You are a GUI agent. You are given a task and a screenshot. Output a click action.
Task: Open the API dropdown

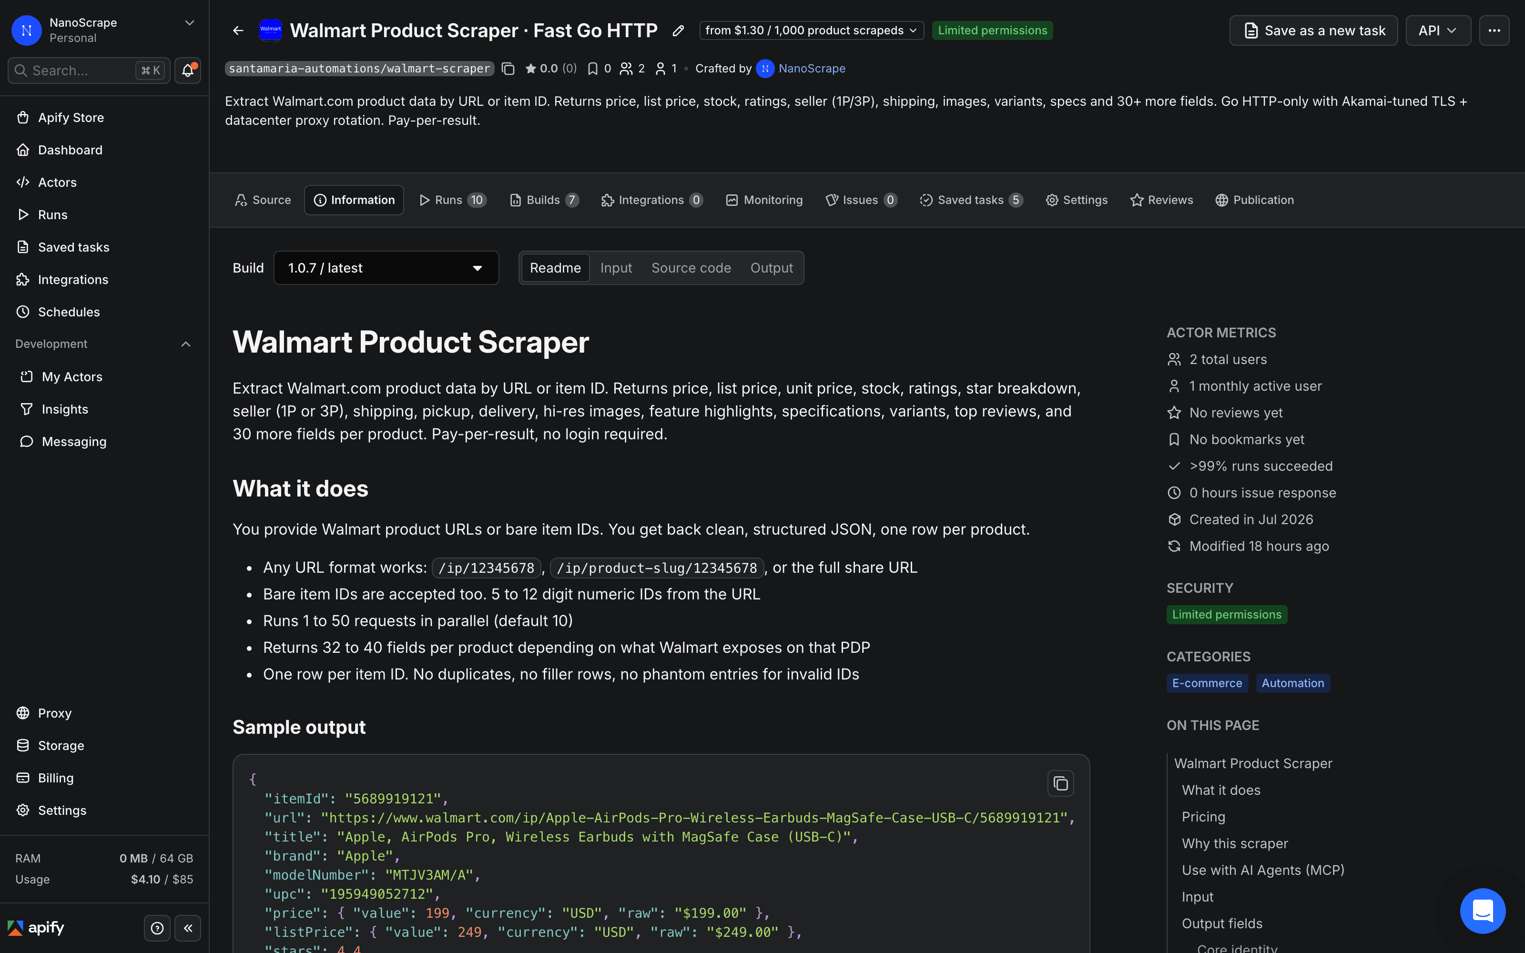pyautogui.click(x=1438, y=30)
